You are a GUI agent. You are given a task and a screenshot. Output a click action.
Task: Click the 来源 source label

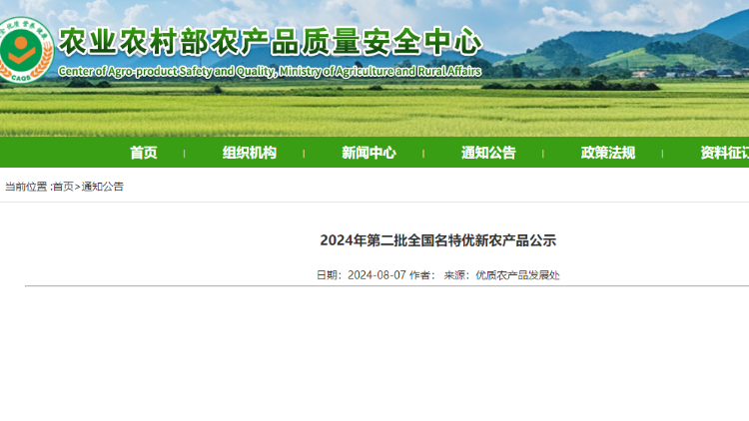[455, 275]
